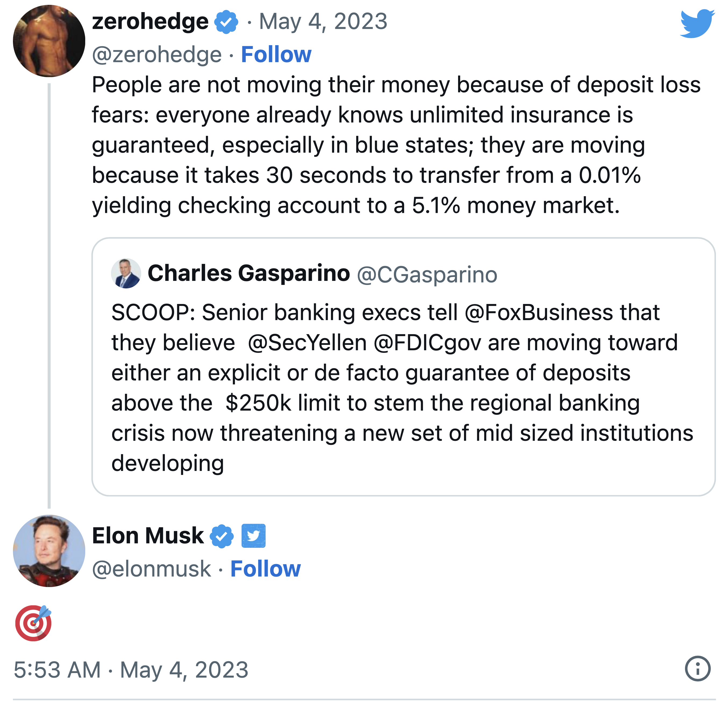Viewport: 728px width, 701px height.
Task: Open zerohedge's profile picture
Action: coord(49,41)
